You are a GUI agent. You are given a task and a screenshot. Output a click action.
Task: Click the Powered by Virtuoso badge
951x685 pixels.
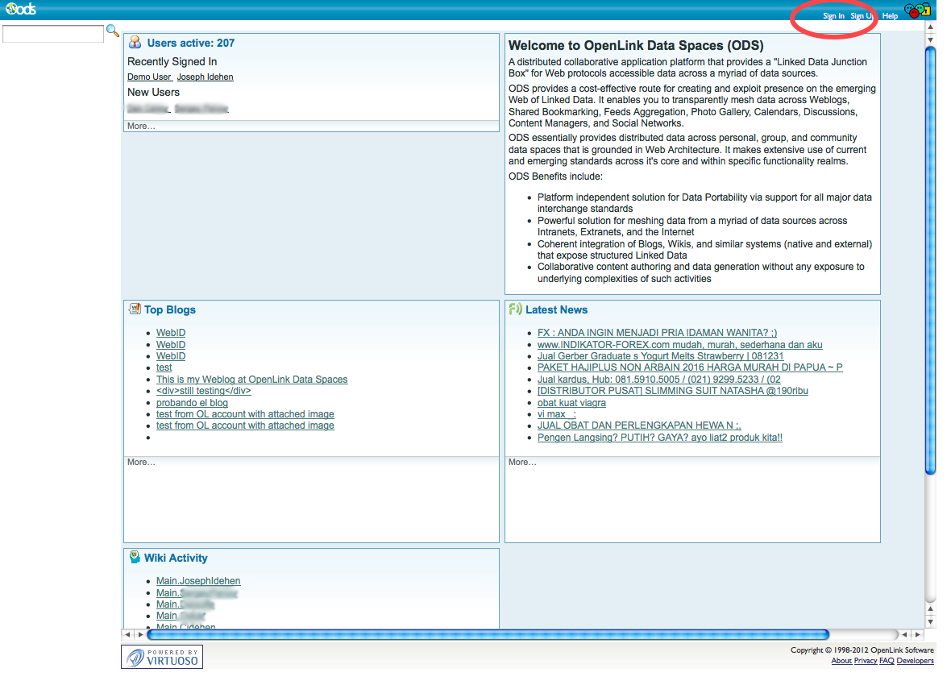(162, 657)
